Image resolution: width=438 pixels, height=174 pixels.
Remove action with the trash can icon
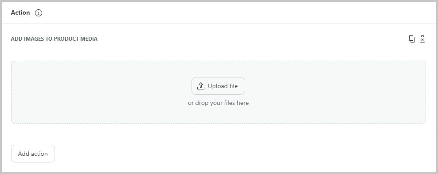(422, 39)
